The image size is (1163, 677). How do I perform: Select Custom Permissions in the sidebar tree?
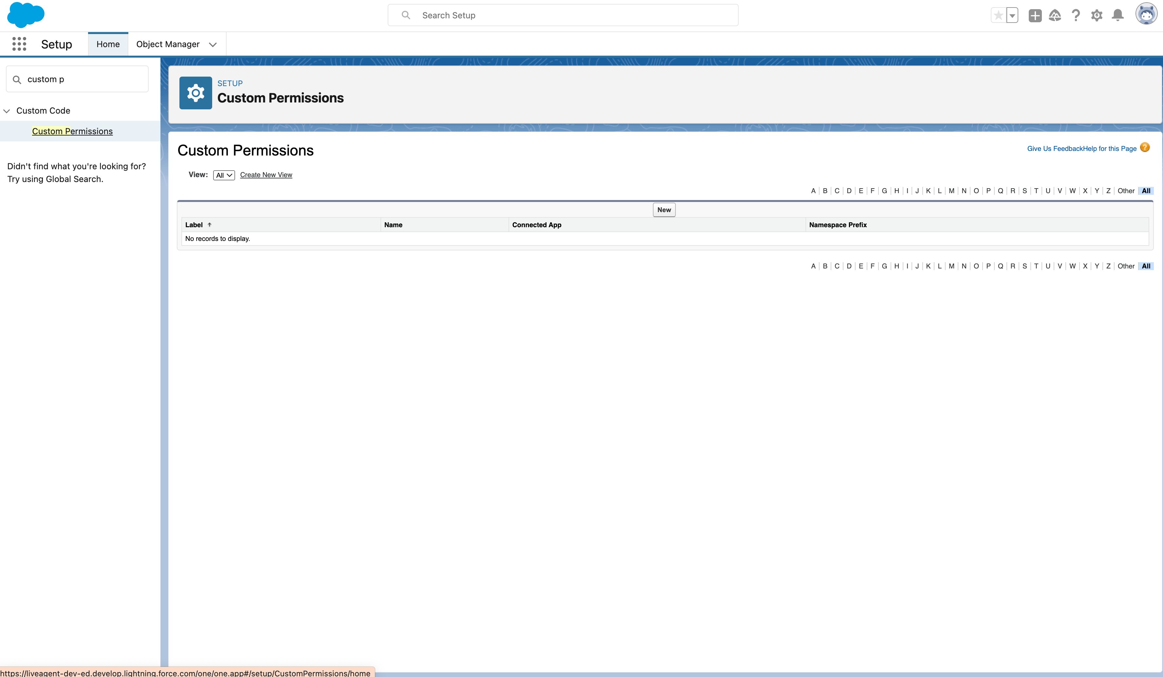pos(72,131)
